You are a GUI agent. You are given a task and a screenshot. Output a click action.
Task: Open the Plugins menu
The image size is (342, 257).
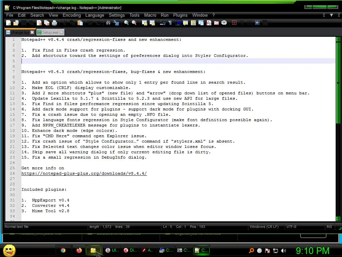click(x=180, y=15)
